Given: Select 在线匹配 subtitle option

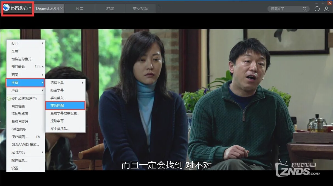Looking at the screenshot, I should tap(65, 105).
